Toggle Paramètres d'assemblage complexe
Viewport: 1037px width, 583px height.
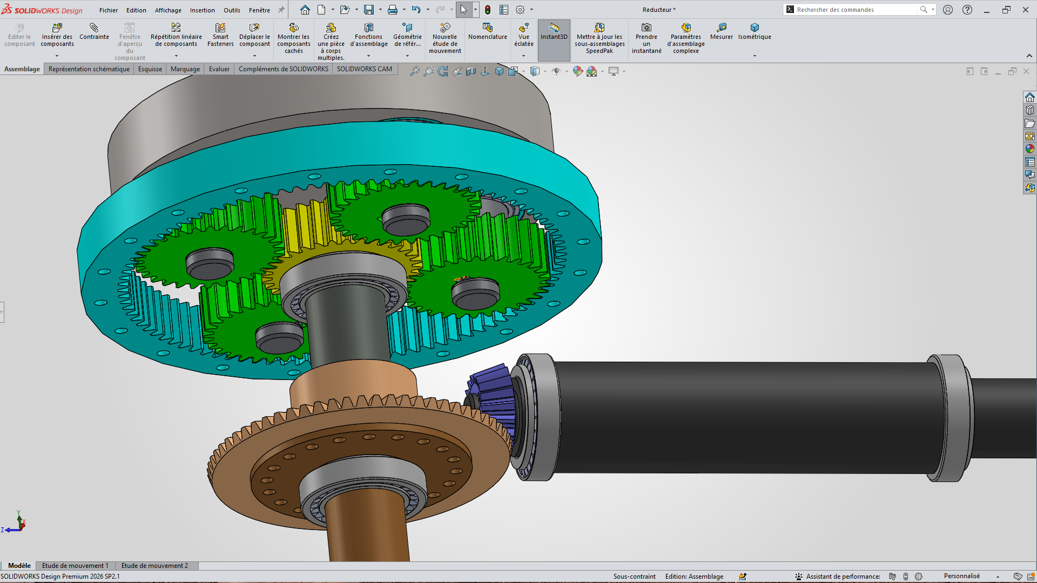pyautogui.click(x=686, y=38)
